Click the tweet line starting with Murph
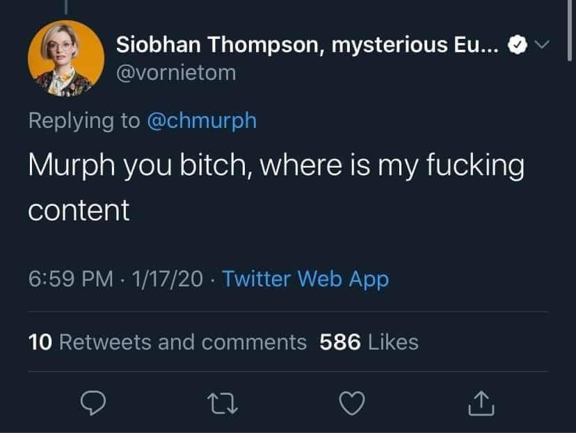This screenshot has height=433, width=576. (x=276, y=165)
